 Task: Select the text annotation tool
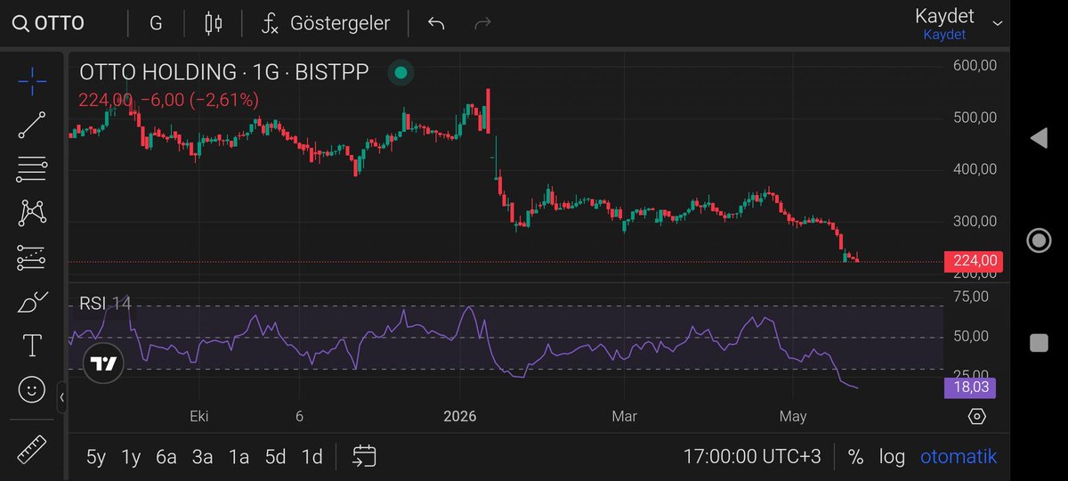[32, 345]
